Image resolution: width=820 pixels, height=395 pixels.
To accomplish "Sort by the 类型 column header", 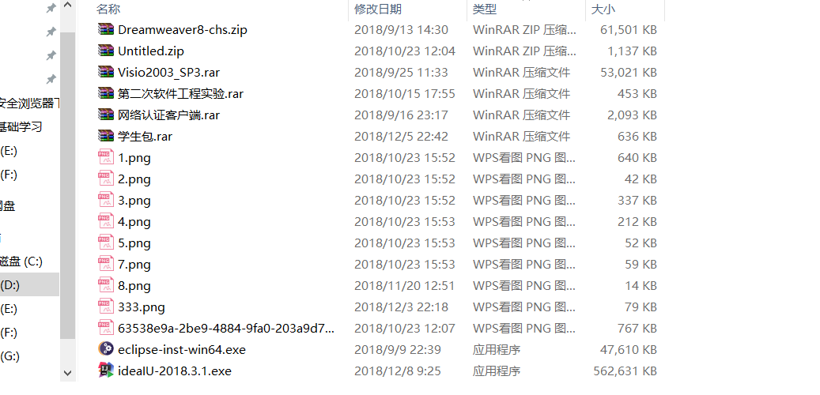I will click(x=485, y=9).
